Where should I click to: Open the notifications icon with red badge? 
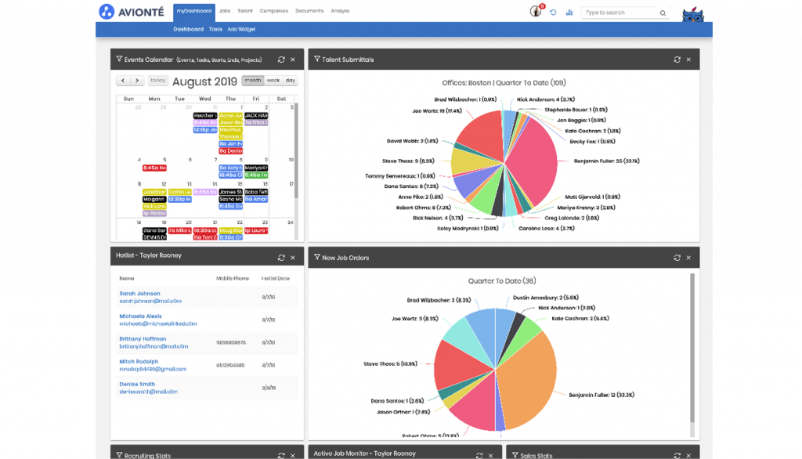[536, 12]
